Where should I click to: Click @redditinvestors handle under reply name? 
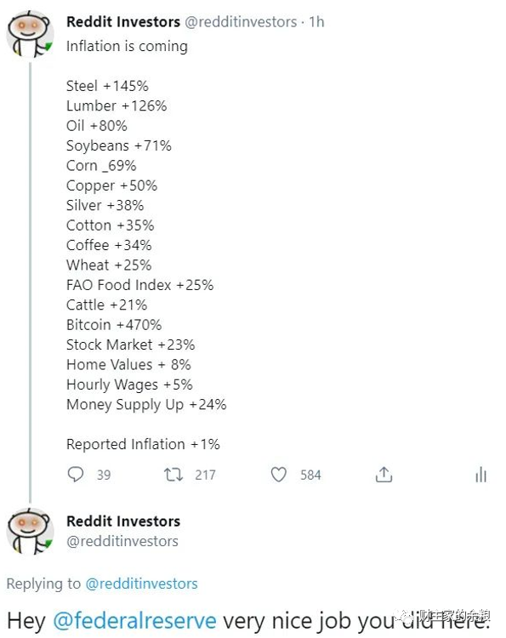tap(122, 541)
